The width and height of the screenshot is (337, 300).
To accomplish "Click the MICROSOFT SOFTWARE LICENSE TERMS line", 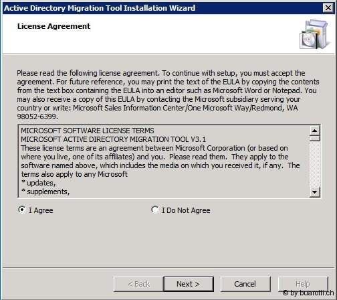I will tap(88, 131).
